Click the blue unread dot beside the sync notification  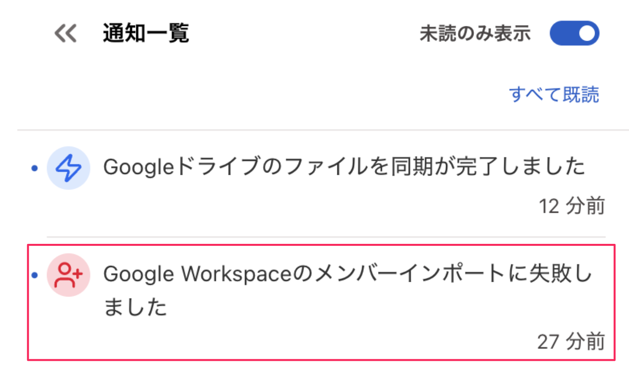(34, 168)
